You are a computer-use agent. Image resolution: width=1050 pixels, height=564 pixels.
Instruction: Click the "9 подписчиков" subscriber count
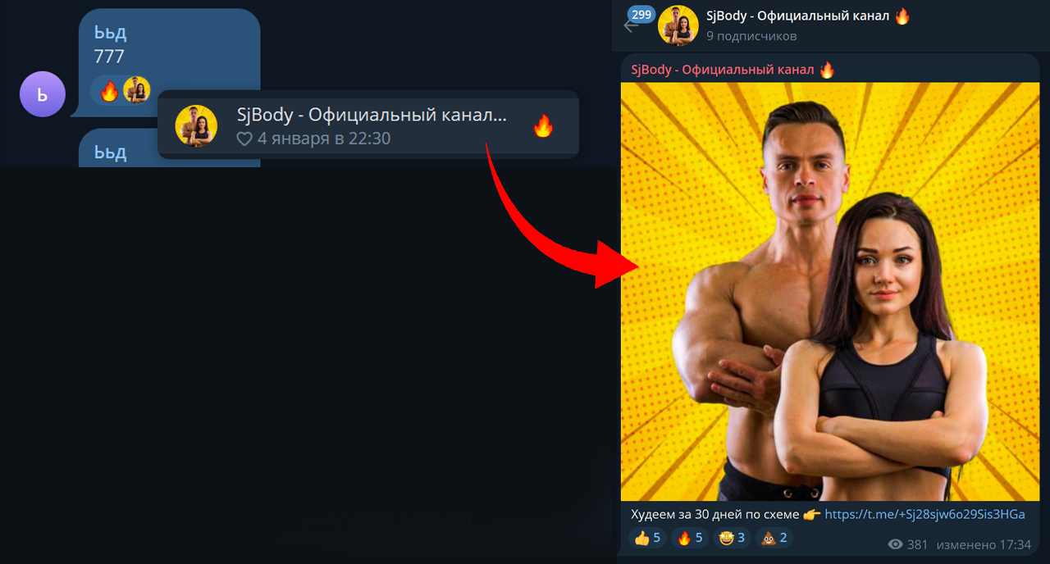point(751,36)
